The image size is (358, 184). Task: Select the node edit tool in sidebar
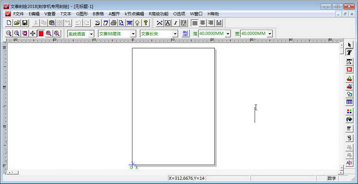pos(349,62)
